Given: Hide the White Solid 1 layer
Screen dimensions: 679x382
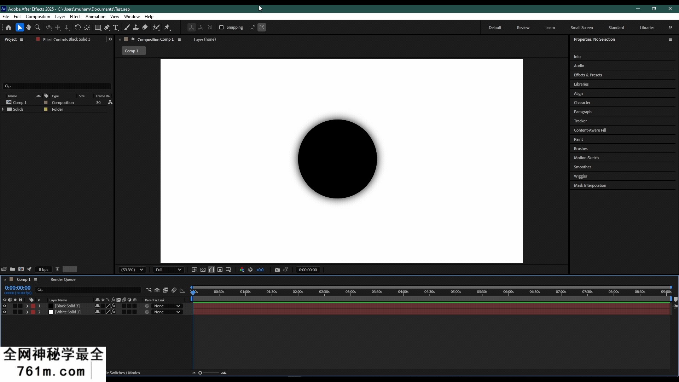Looking at the screenshot, I should coord(5,312).
